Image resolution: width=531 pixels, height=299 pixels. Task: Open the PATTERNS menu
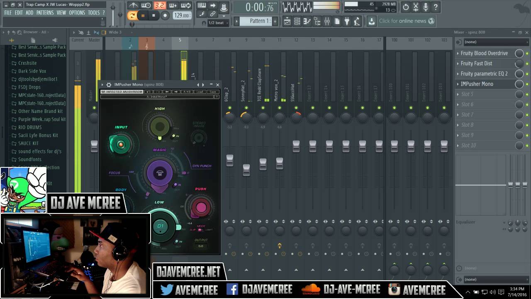(x=45, y=12)
